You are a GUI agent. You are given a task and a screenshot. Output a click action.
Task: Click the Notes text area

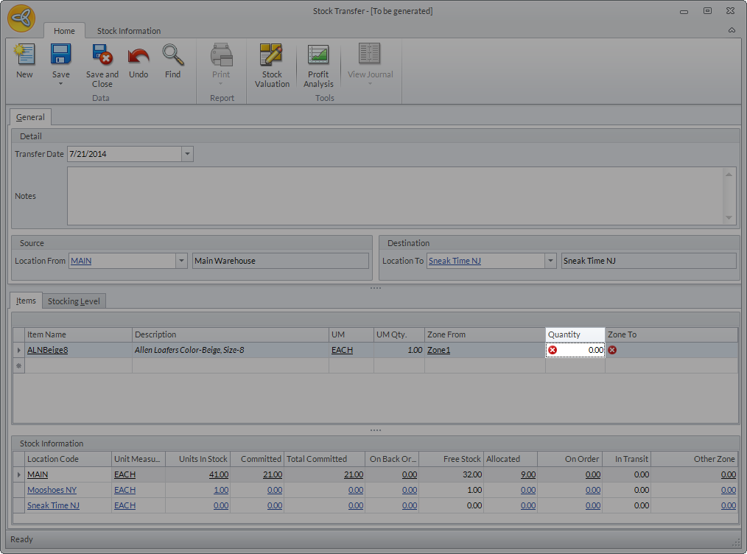[x=396, y=195]
